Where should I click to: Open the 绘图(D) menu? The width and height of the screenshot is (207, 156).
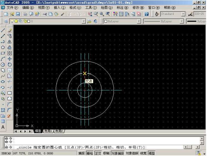(107, 8)
